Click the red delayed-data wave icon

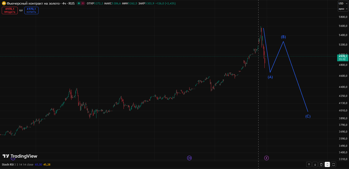pos(83,3)
